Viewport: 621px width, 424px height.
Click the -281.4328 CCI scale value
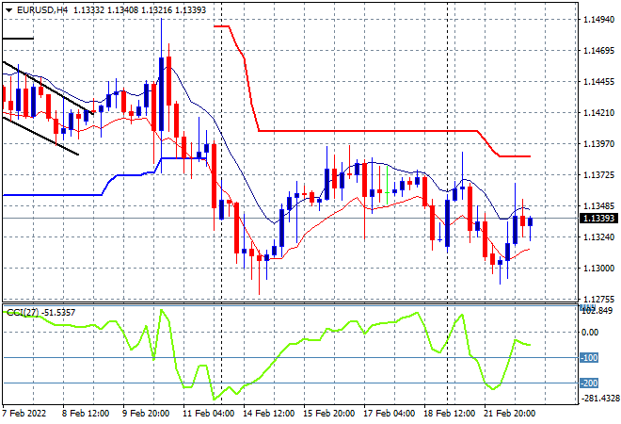coord(599,399)
